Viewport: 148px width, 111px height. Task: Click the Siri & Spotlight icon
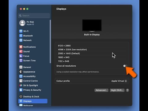coord(21,85)
